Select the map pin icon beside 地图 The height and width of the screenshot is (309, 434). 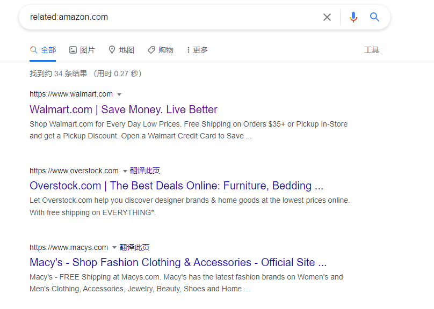pyautogui.click(x=112, y=49)
